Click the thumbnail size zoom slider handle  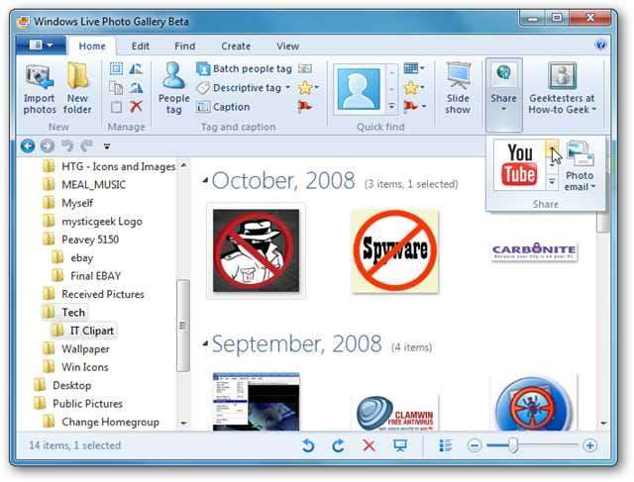513,445
